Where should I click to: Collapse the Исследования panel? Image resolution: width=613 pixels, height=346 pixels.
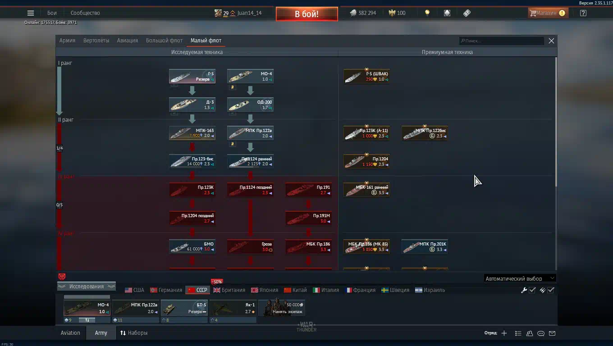pyautogui.click(x=87, y=287)
